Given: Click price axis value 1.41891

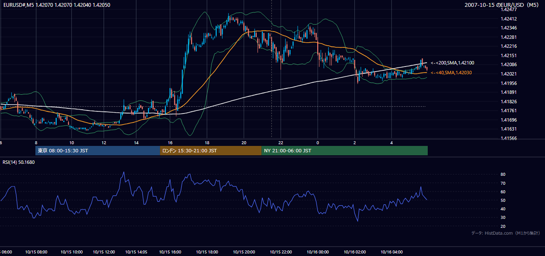Looking at the screenshot, I should pyautogui.click(x=509, y=92).
